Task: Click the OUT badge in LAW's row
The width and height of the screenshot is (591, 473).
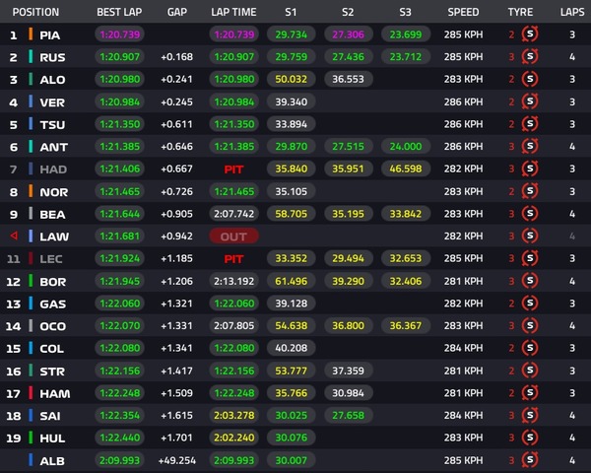Action: coord(233,236)
